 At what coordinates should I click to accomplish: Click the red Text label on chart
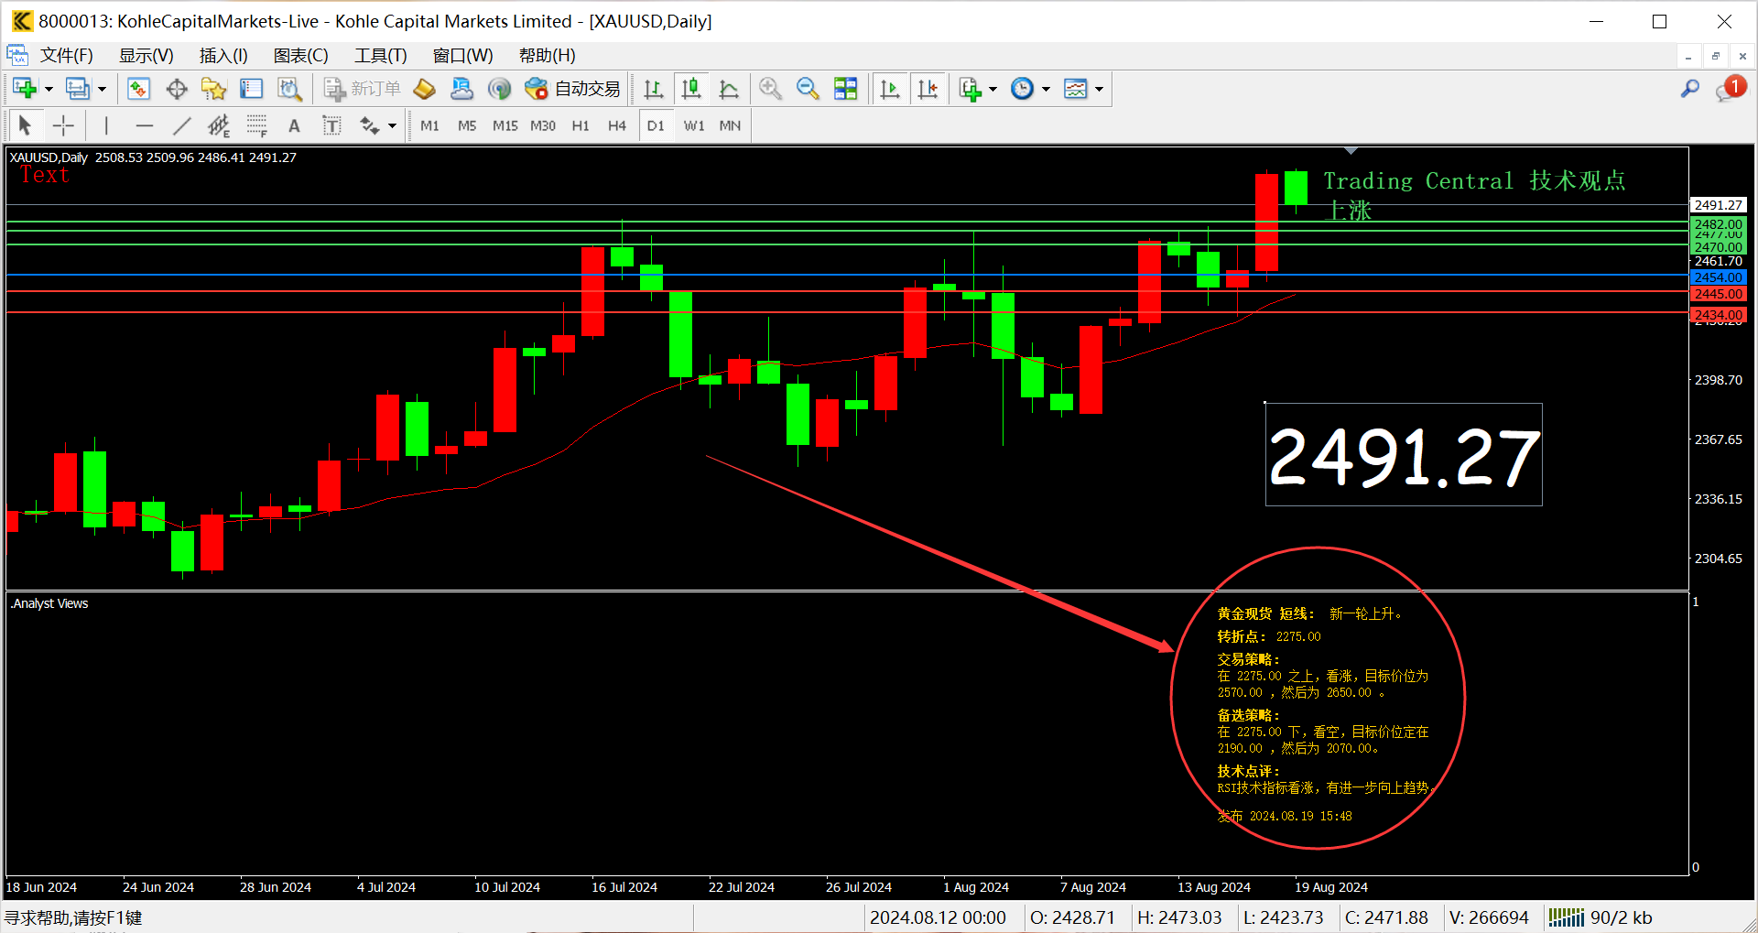(x=45, y=175)
